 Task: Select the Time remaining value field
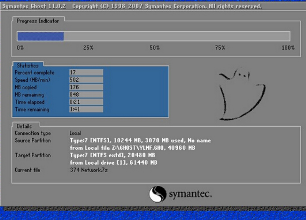click(86, 109)
